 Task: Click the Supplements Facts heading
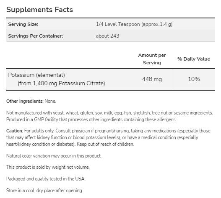tap(39, 10)
